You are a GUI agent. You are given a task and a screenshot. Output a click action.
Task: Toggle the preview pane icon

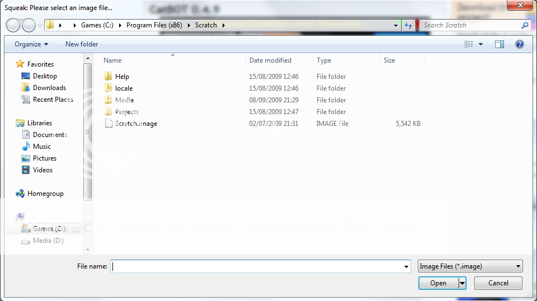(x=500, y=44)
